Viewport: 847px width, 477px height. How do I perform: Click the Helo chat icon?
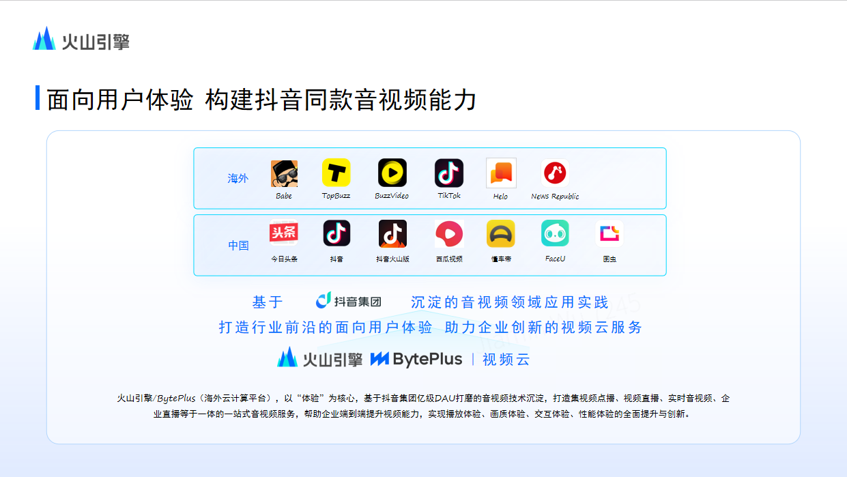pos(500,174)
